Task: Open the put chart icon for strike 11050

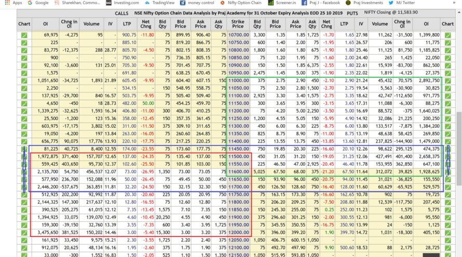Action: point(448,88)
